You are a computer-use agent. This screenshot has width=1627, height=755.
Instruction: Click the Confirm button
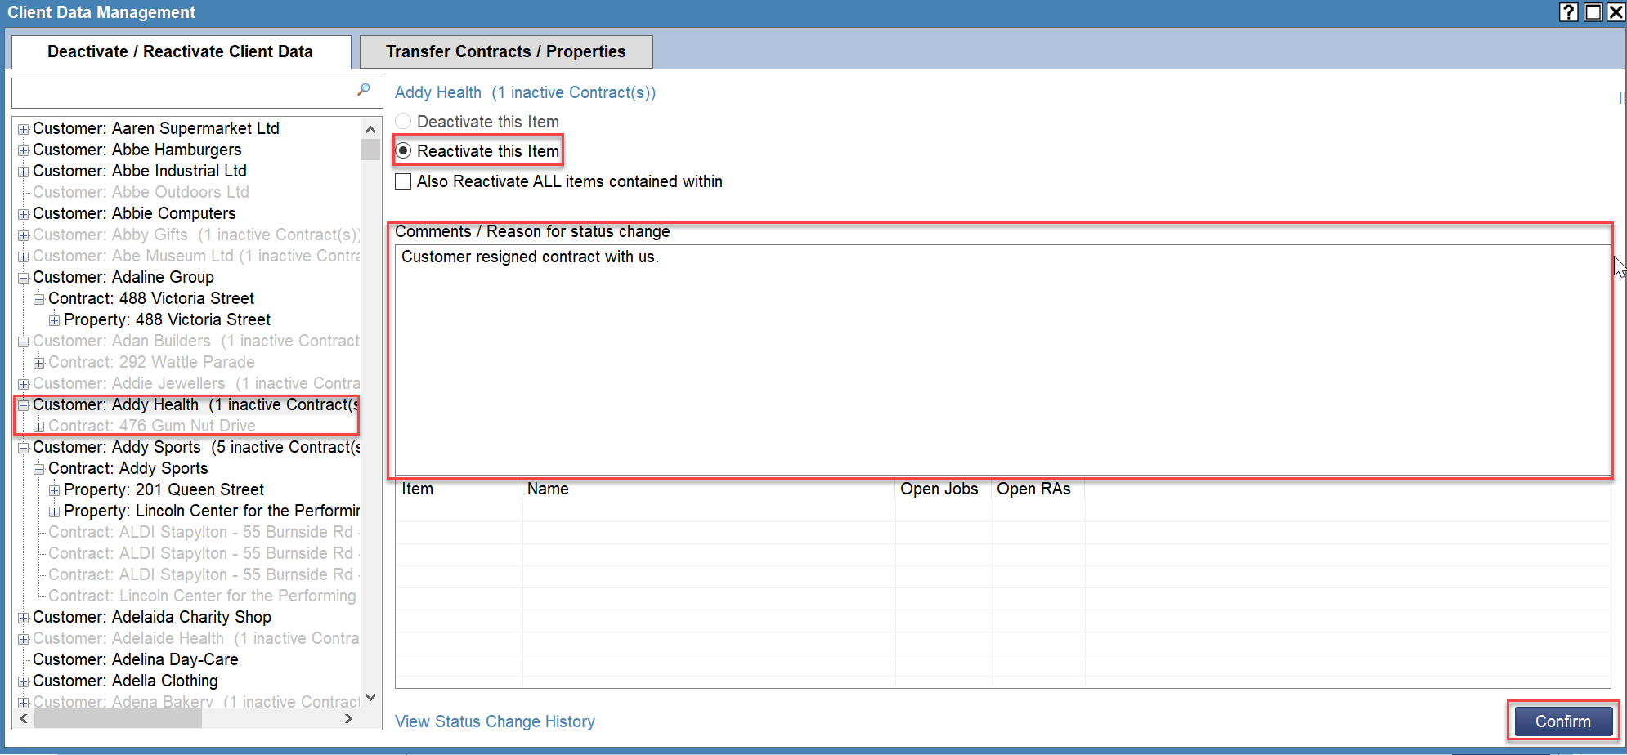(x=1562, y=721)
